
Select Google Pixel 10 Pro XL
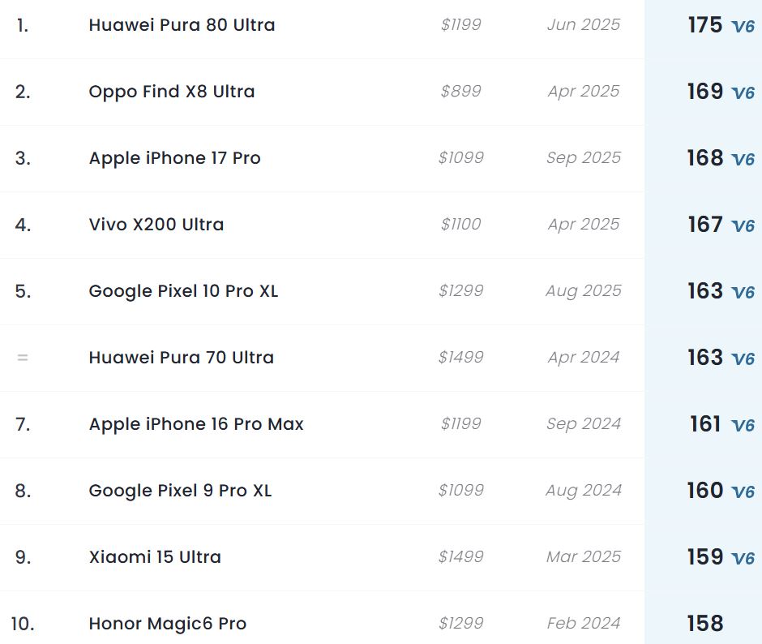coord(183,291)
